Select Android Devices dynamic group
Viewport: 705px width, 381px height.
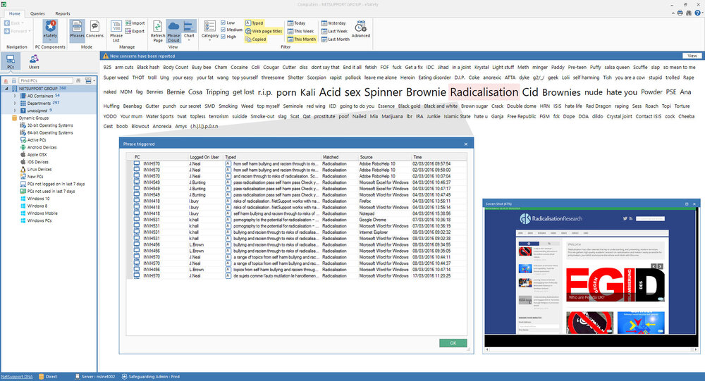tap(38, 147)
